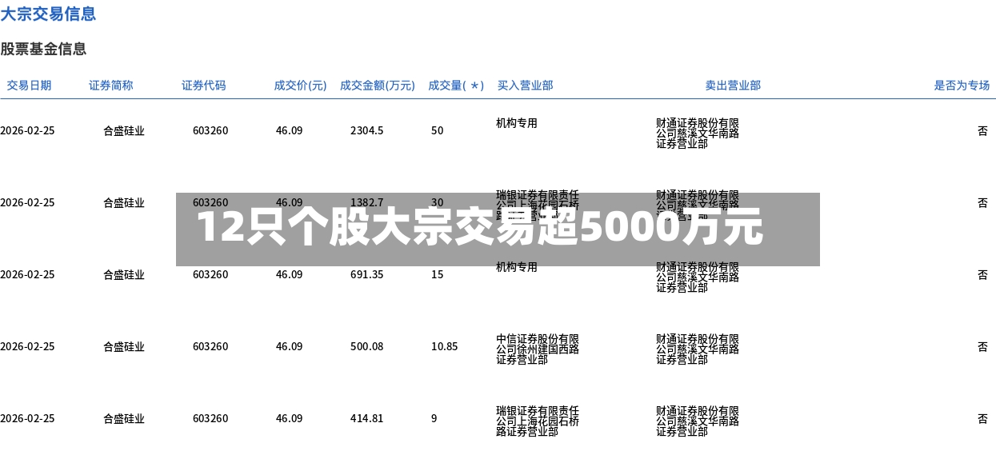996x459 pixels.
Task: Click the 买入营业部 column header
Action: tap(526, 85)
